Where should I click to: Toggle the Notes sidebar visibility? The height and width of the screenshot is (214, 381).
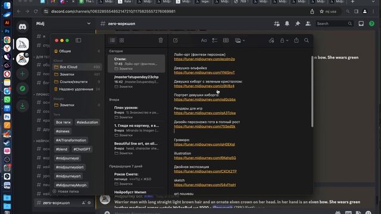[78, 40]
